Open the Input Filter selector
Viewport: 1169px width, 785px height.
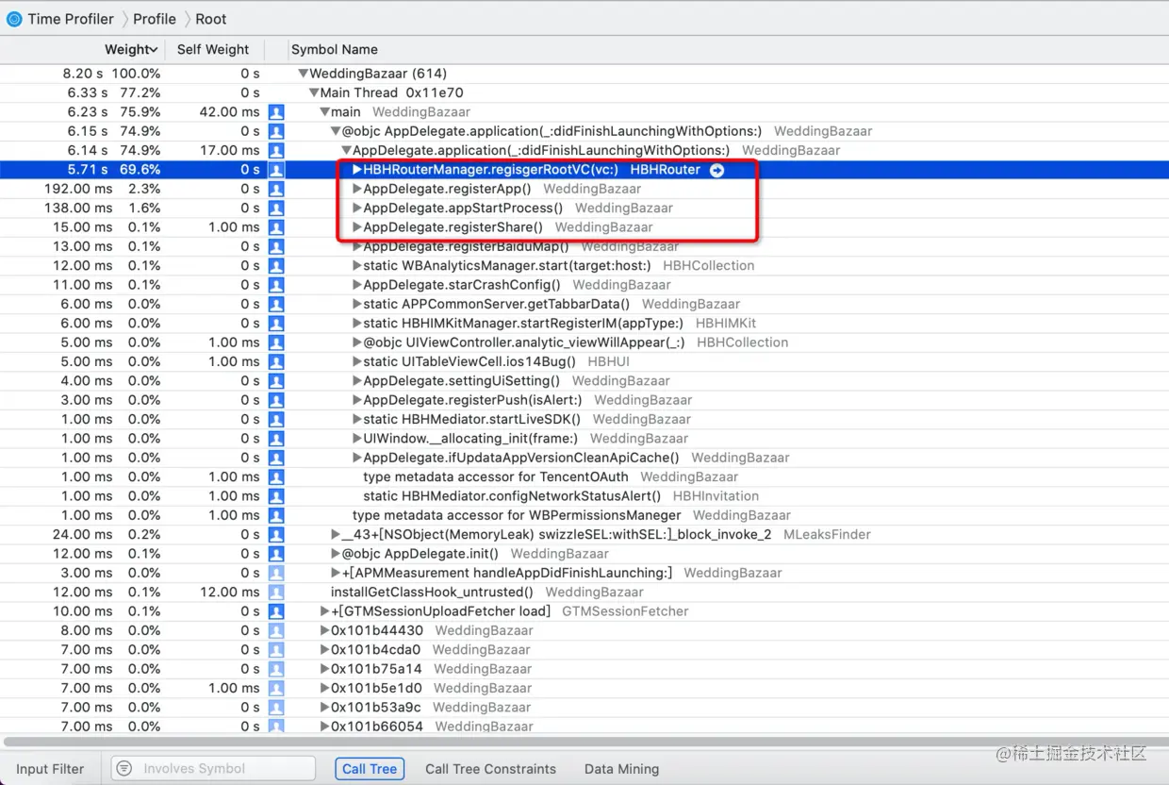pos(50,769)
